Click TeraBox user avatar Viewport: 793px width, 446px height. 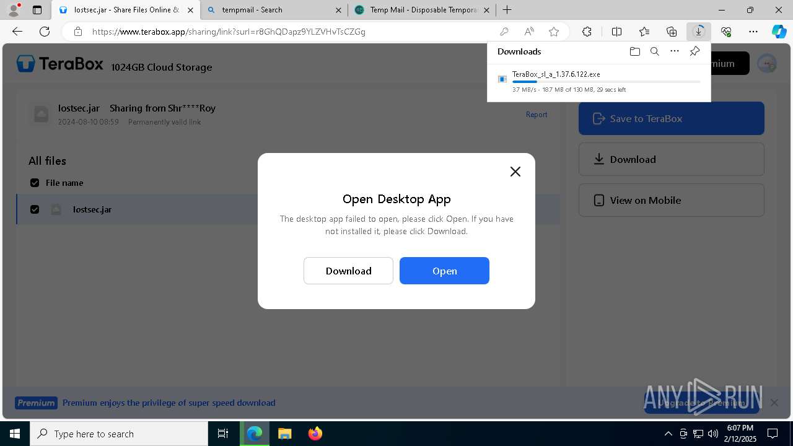click(767, 63)
